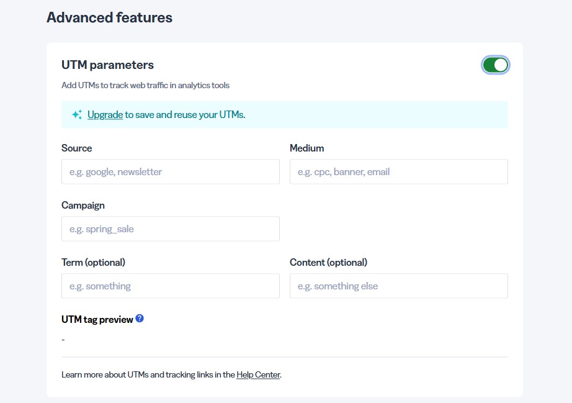Click the sparkle icon beside Upgrade
The width and height of the screenshot is (572, 403).
pyautogui.click(x=77, y=115)
